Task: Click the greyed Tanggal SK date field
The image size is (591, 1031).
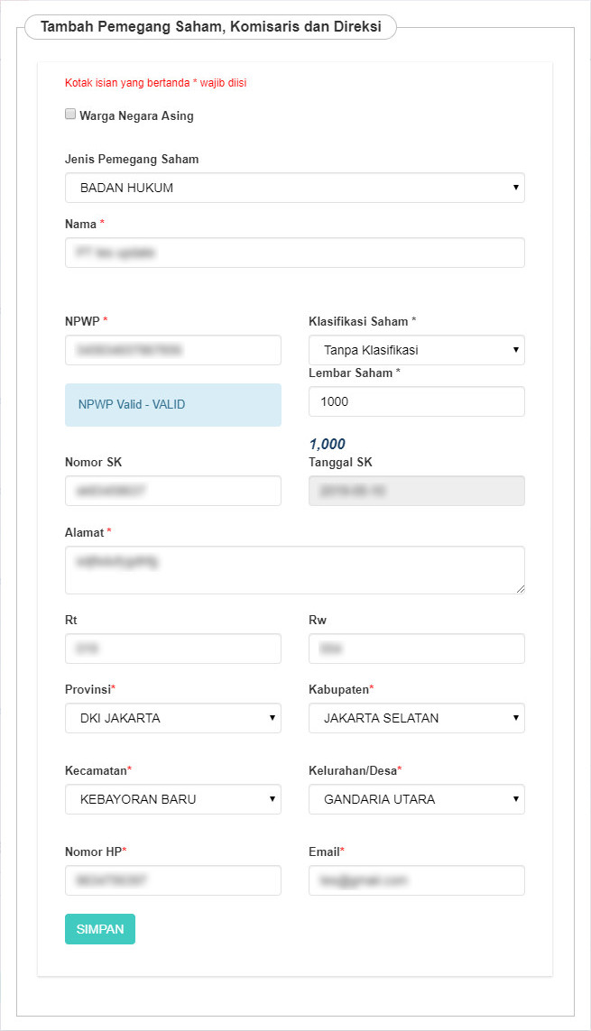Action: 416,491
